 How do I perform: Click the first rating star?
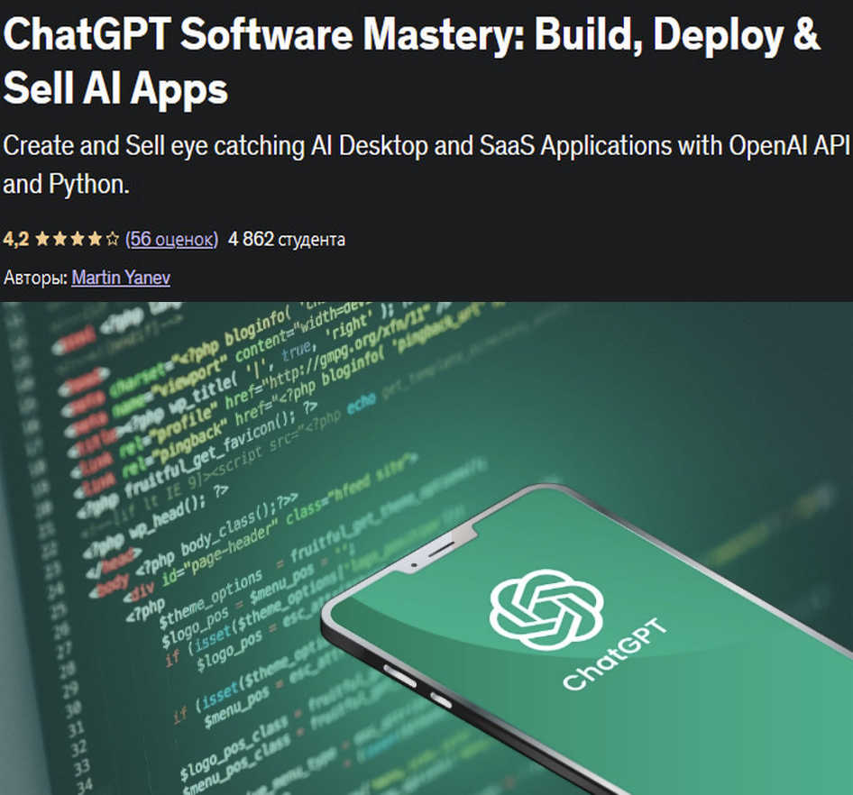click(42, 240)
